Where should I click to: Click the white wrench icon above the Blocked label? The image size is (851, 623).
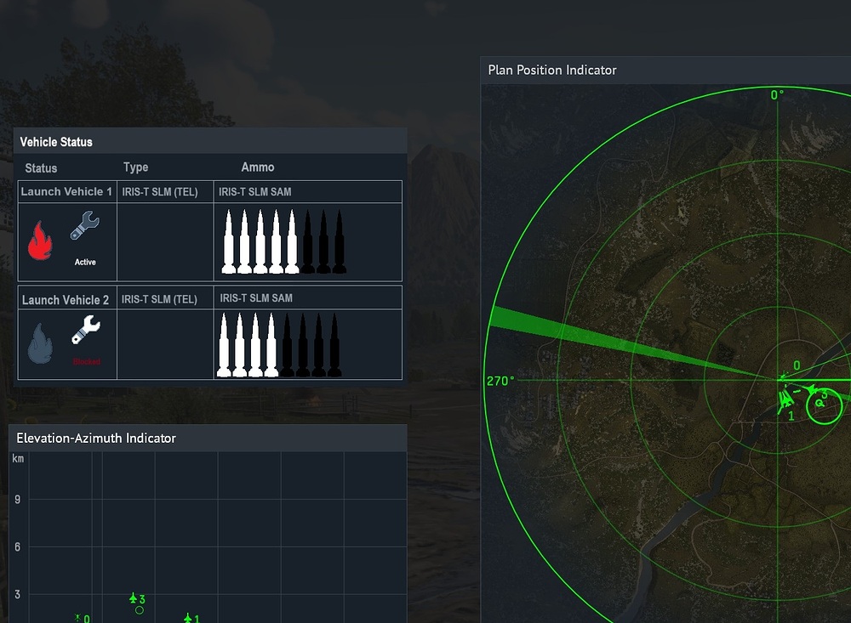coord(86,330)
